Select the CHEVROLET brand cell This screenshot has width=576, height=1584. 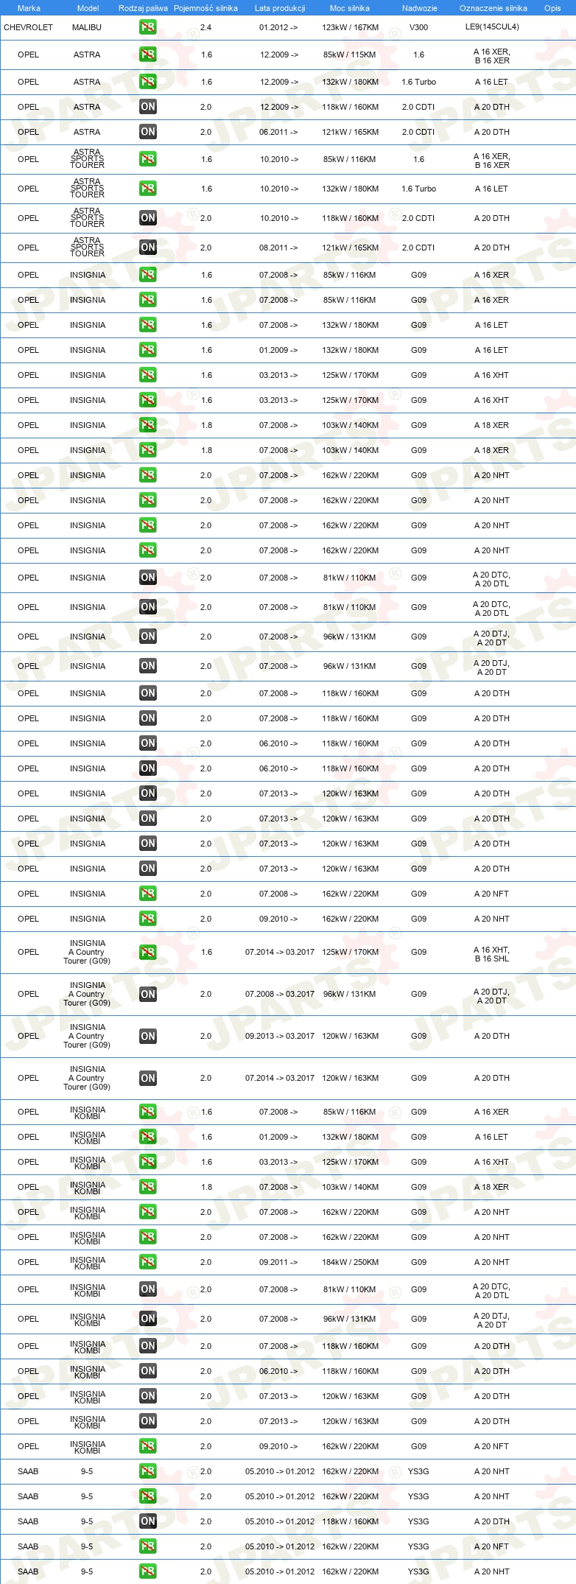(x=28, y=27)
